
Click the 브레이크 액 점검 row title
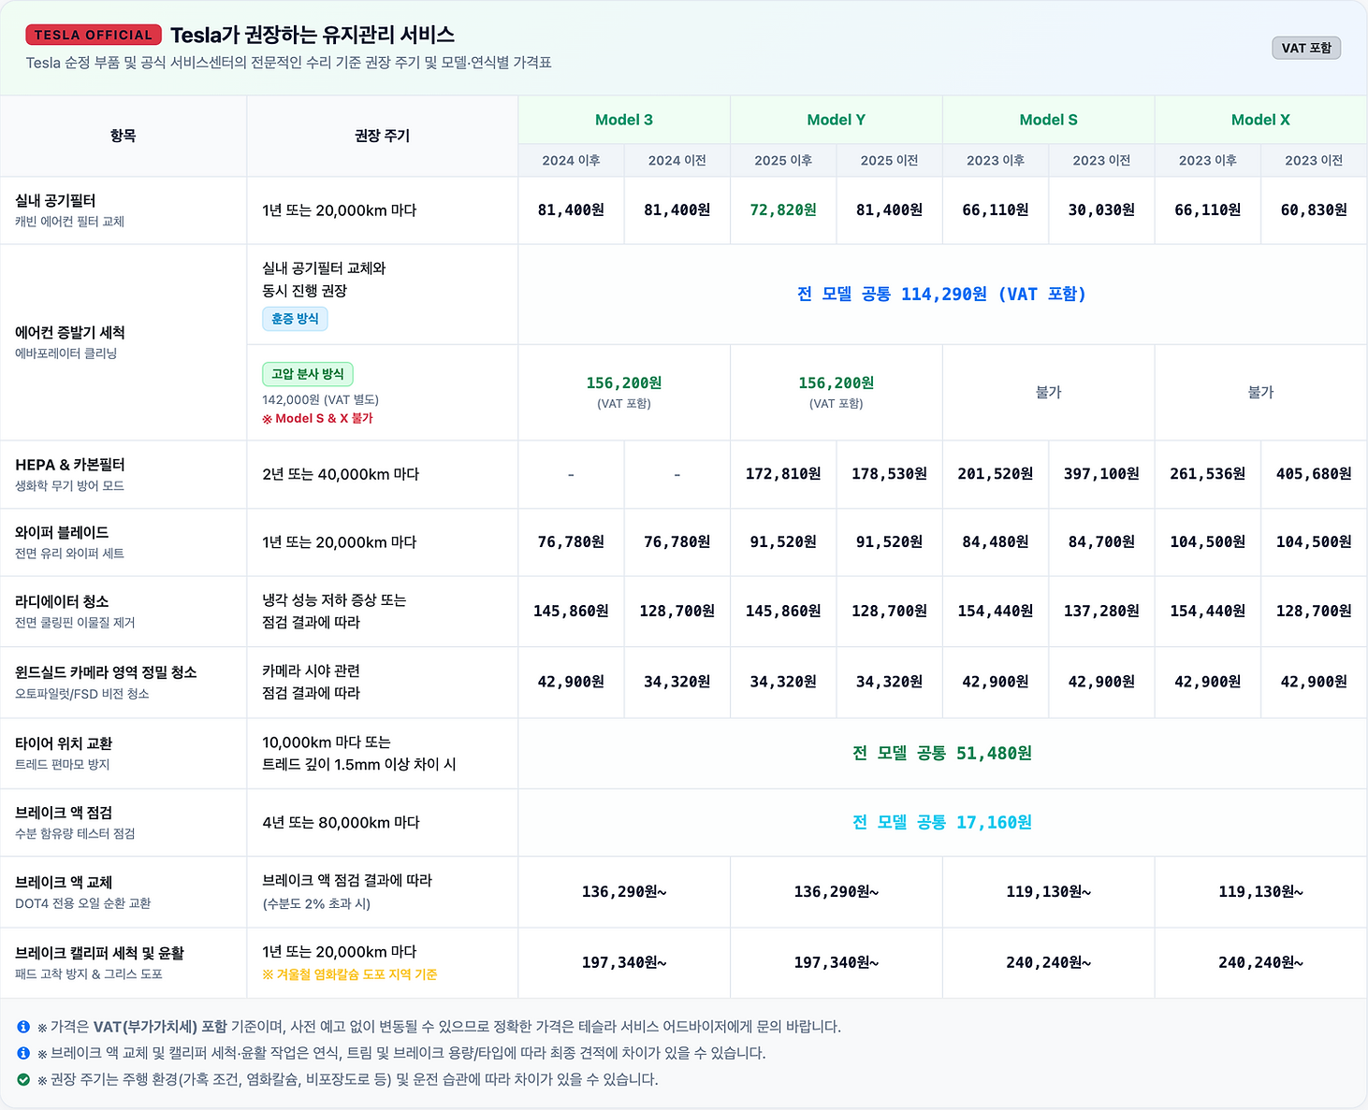coord(64,814)
